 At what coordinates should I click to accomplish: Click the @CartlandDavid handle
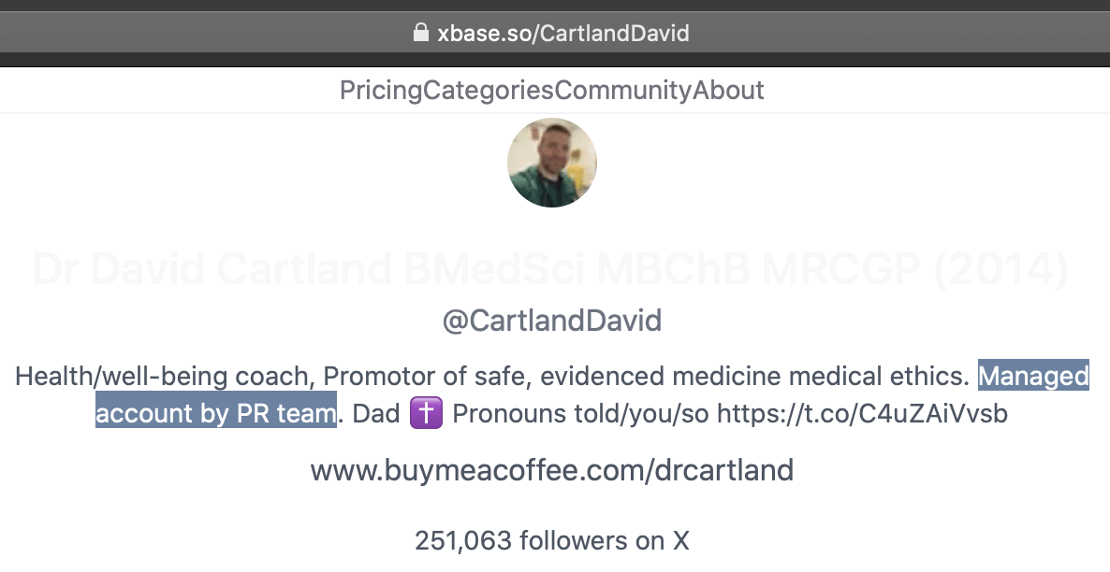[552, 322]
